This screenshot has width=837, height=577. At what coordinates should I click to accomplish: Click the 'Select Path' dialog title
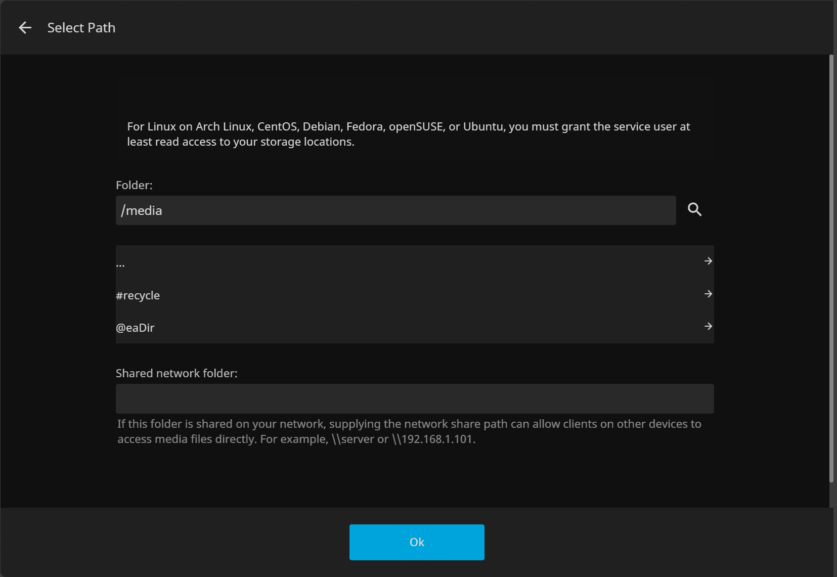click(81, 28)
